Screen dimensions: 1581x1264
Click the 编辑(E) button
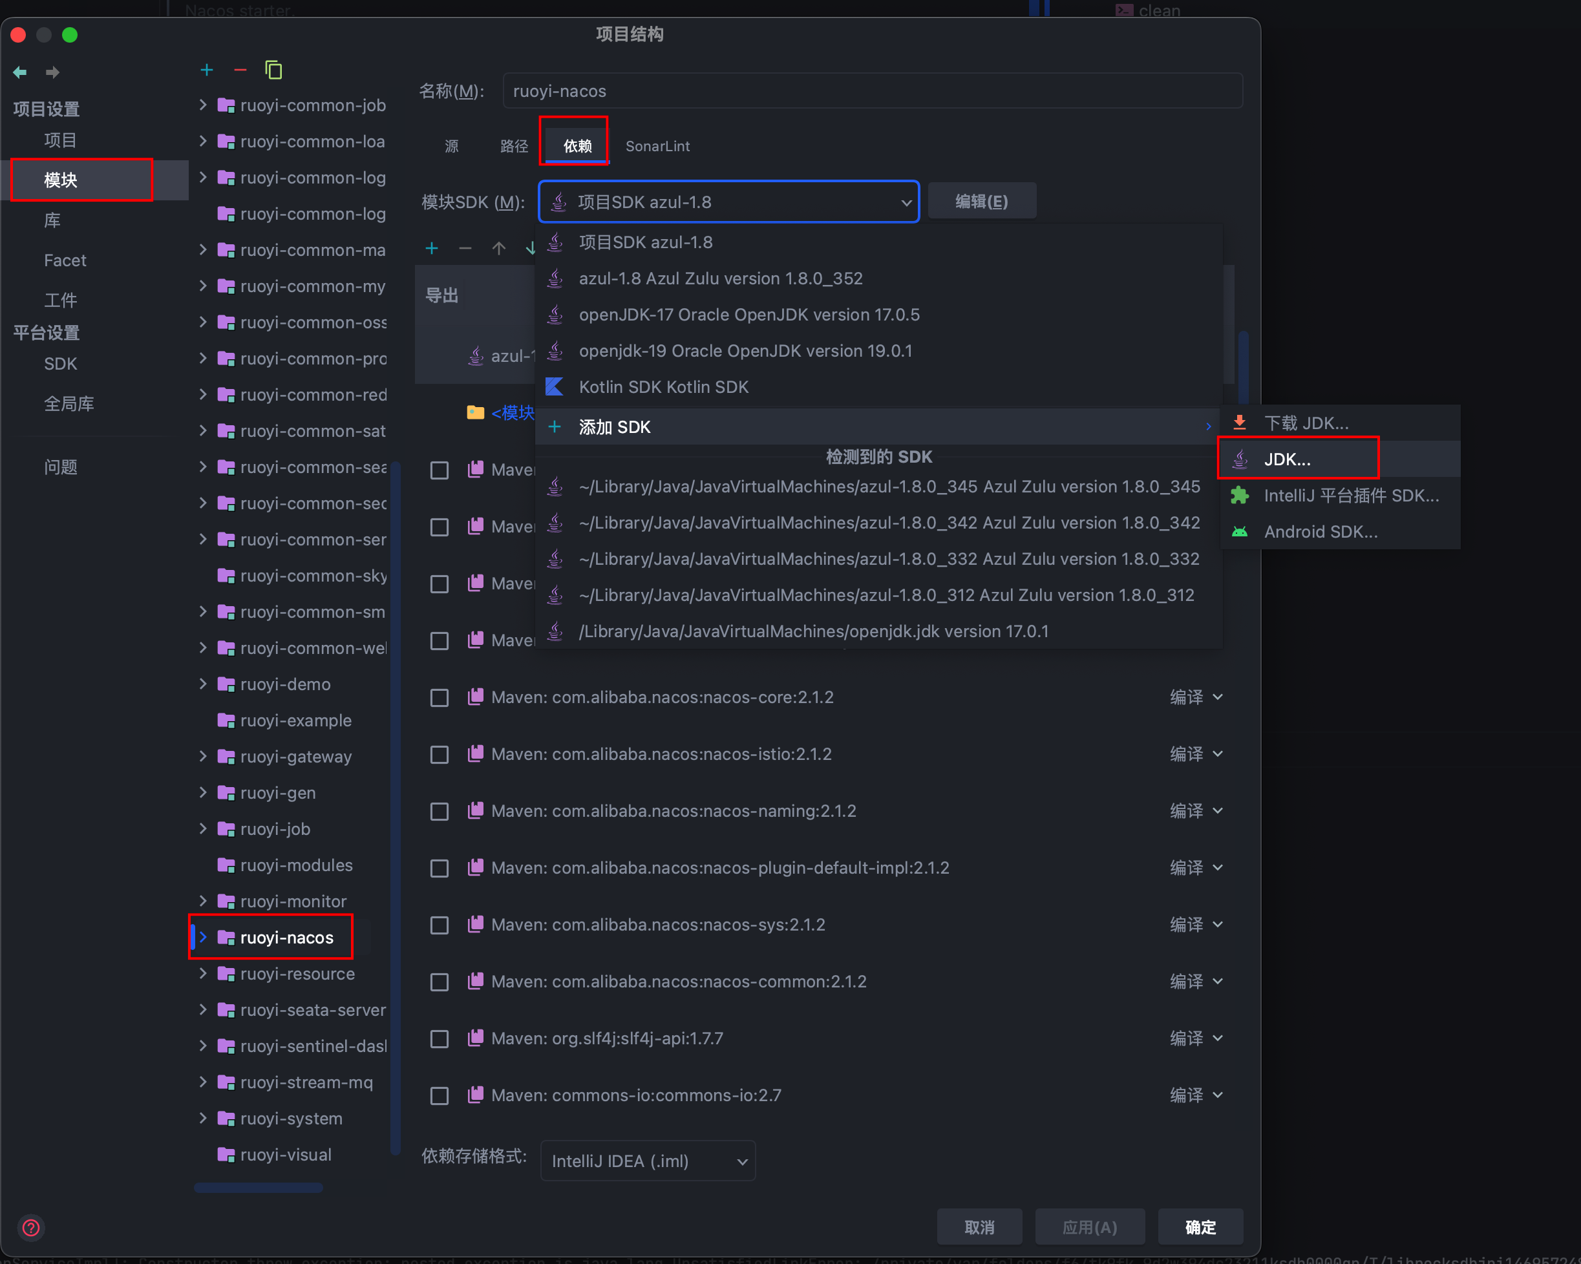coord(982,200)
